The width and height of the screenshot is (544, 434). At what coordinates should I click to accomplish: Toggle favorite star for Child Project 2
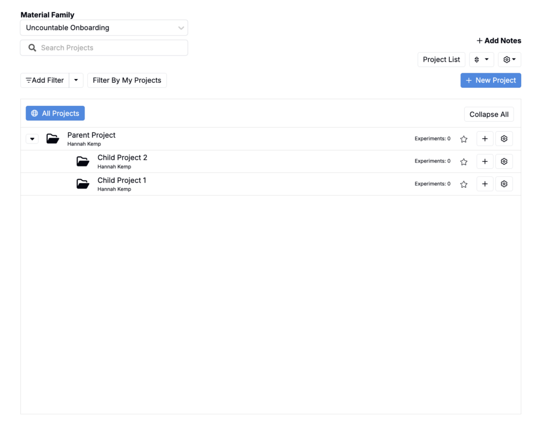point(463,161)
